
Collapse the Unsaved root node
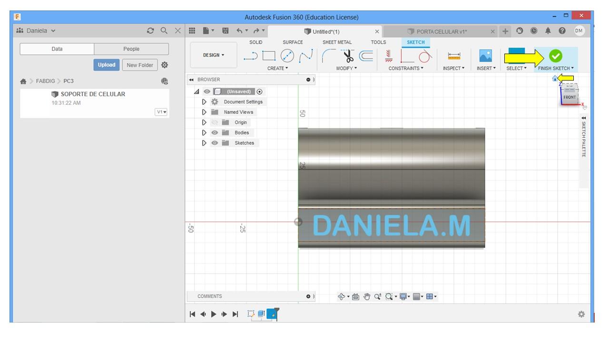(197, 91)
